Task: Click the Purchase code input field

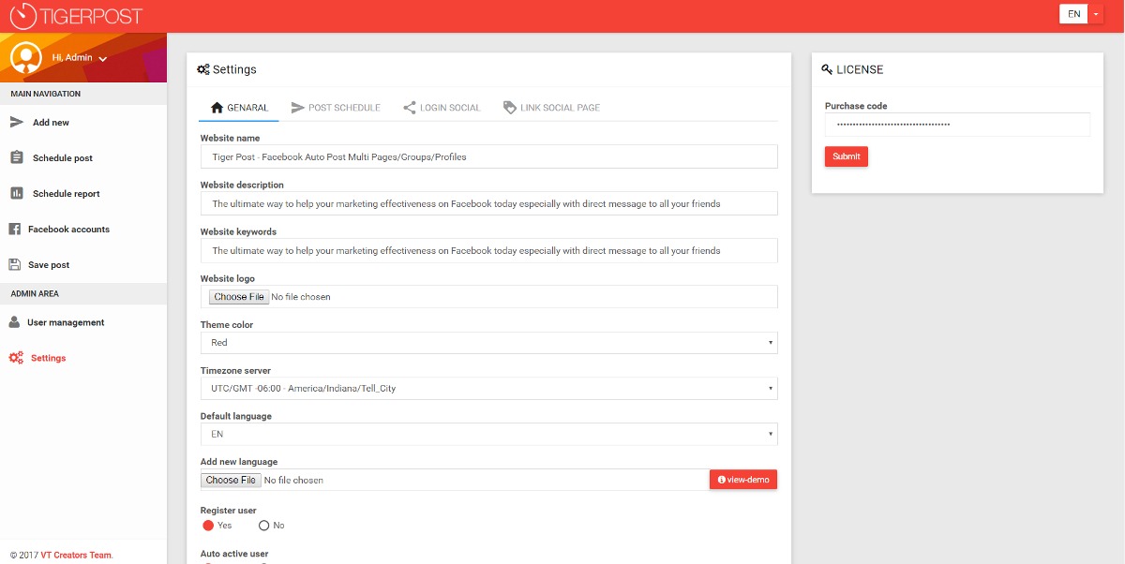Action: point(956,125)
